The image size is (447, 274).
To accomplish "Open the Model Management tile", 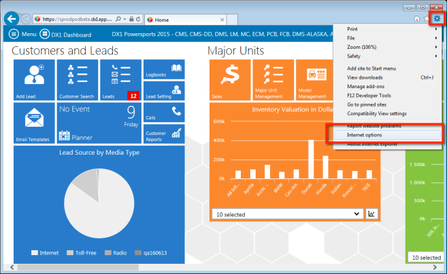I will click(x=314, y=80).
